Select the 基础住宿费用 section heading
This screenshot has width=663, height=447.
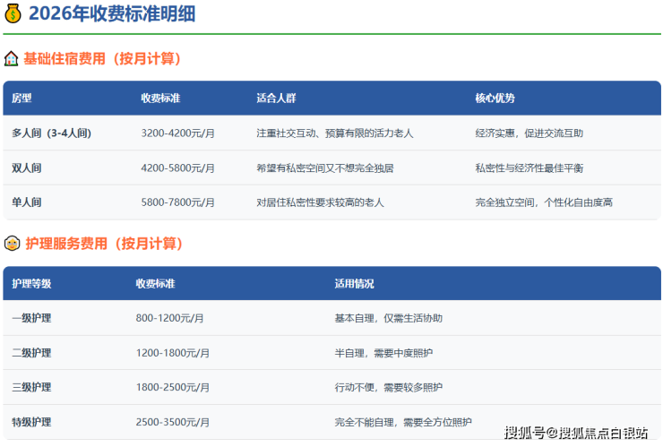pos(102,59)
